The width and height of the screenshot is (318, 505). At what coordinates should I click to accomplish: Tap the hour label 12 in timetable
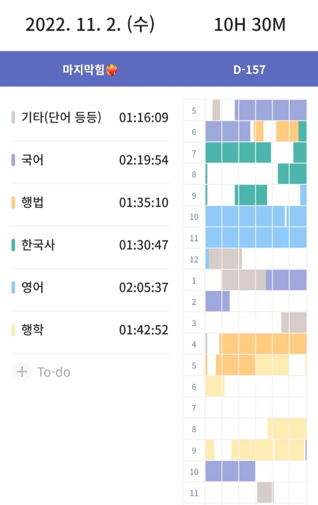194,259
